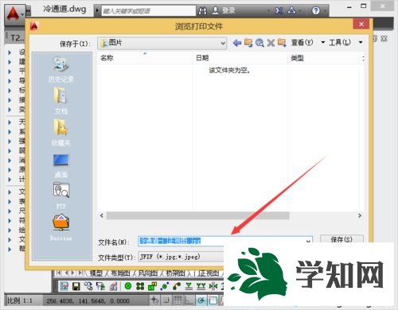This screenshot has width=398, height=310.
Task: Open the FTP location in places bar
Action: pos(61,196)
